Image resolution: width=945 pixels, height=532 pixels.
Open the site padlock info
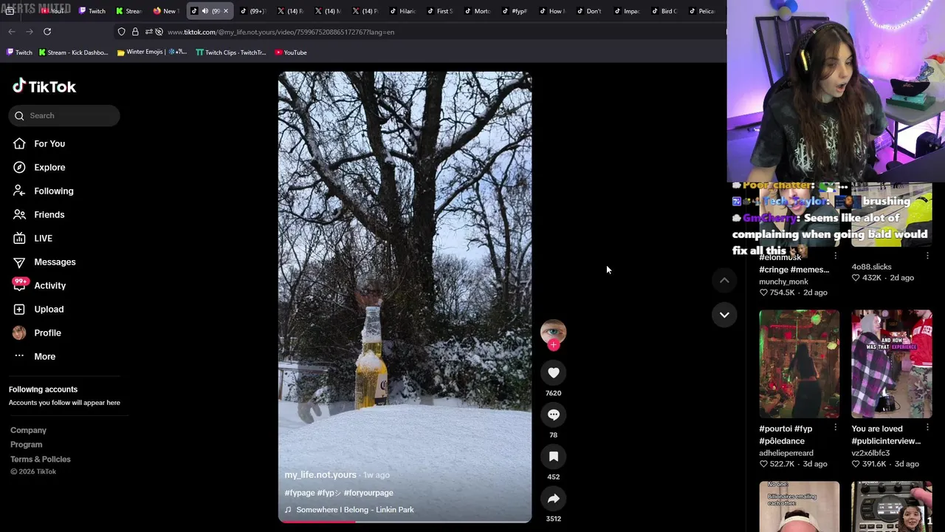click(135, 32)
